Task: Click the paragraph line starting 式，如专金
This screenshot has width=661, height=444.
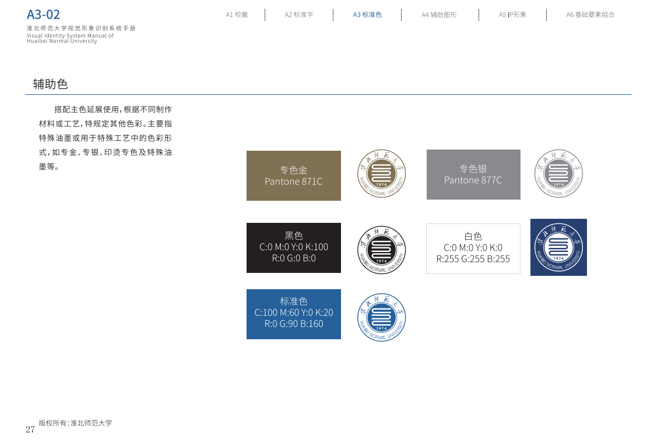Action: (106, 152)
